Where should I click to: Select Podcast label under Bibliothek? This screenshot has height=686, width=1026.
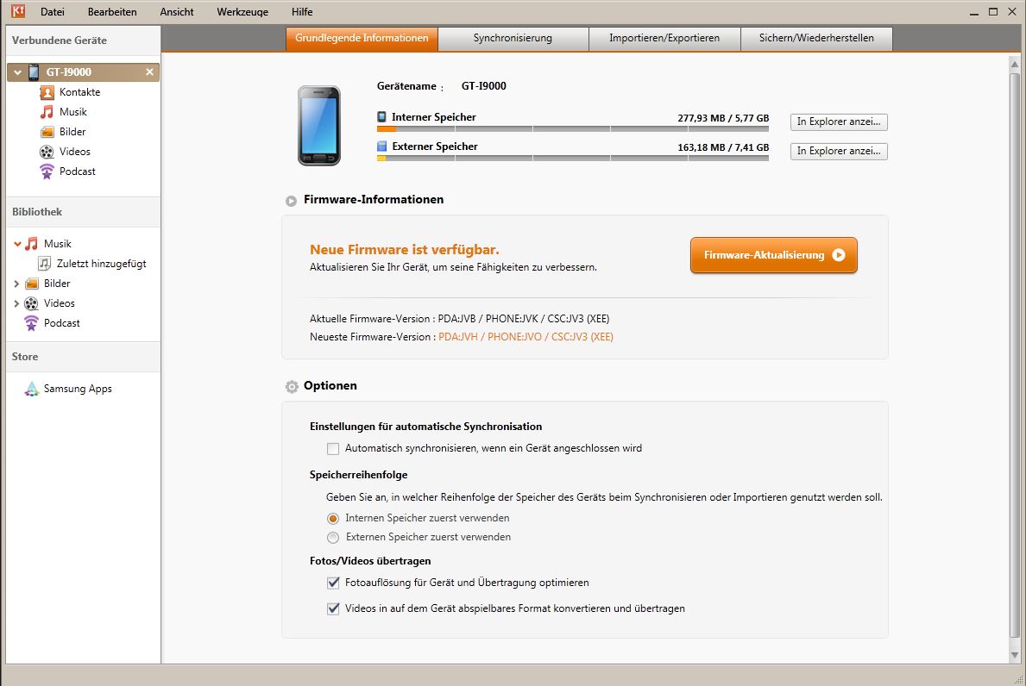(62, 323)
